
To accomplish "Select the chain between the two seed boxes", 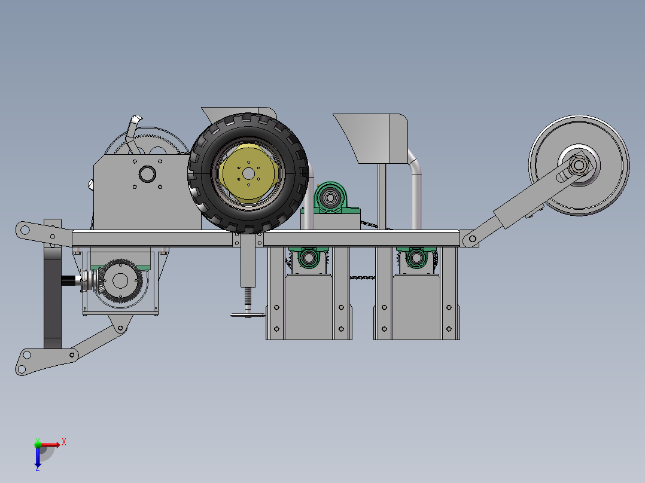I will [363, 278].
